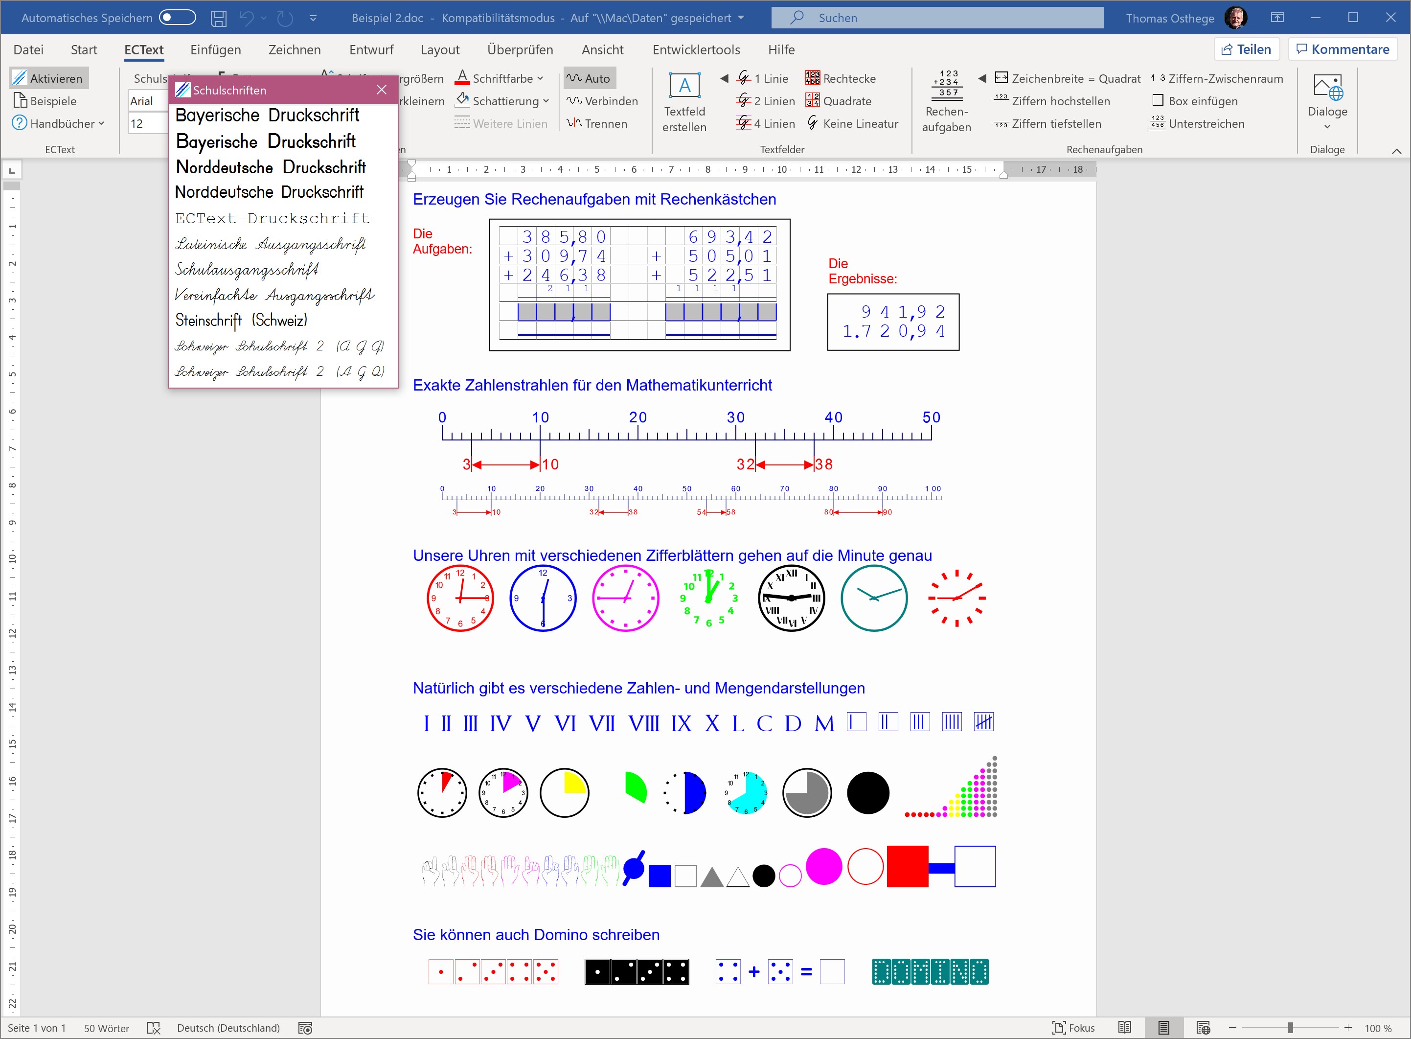
Task: Toggle the Aktivieren button
Action: [49, 79]
